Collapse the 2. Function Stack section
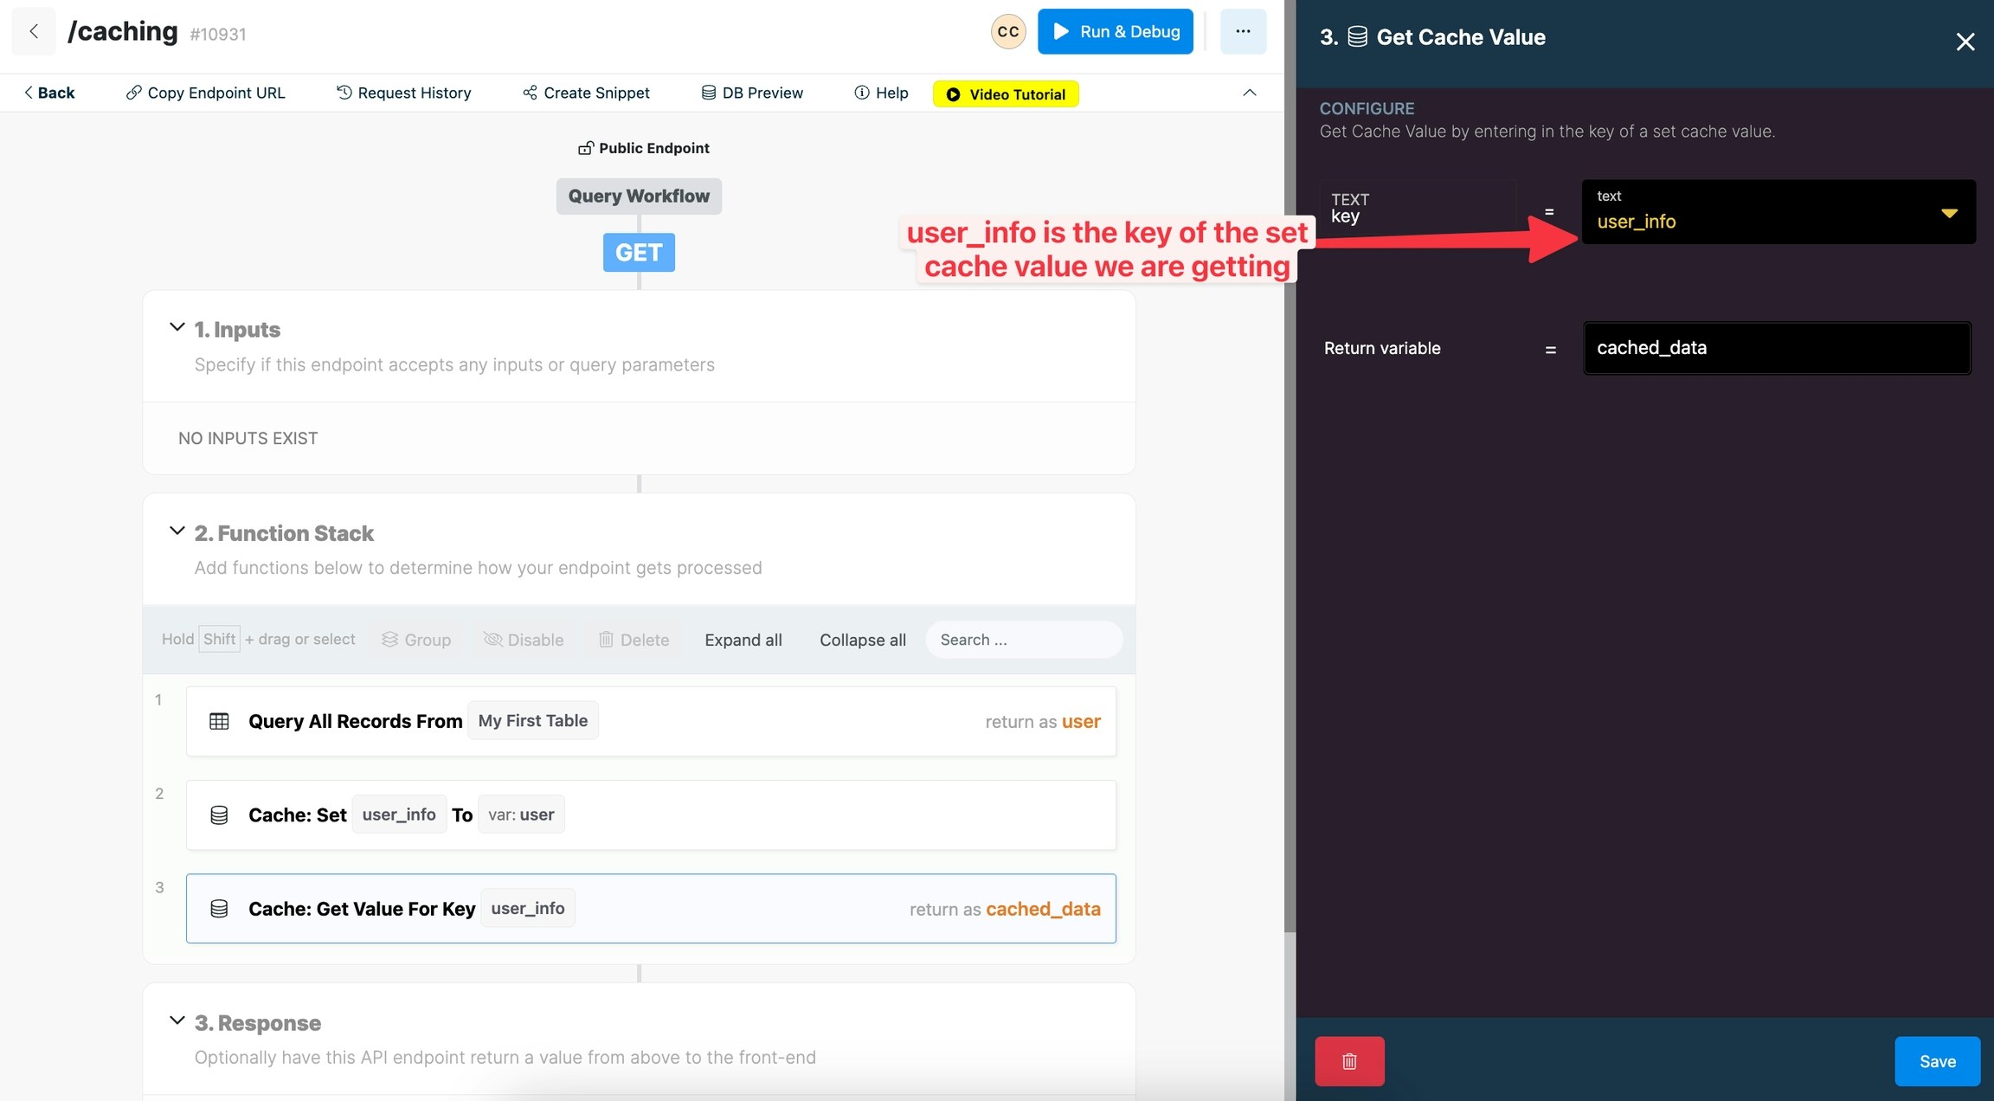Screen dimensions: 1994x1101 click(177, 531)
